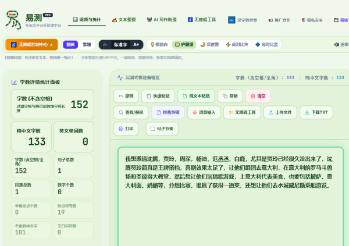The height and width of the screenshot is (246, 349).
Task: Click the 速率 speaker icon
Action: click(337, 45)
